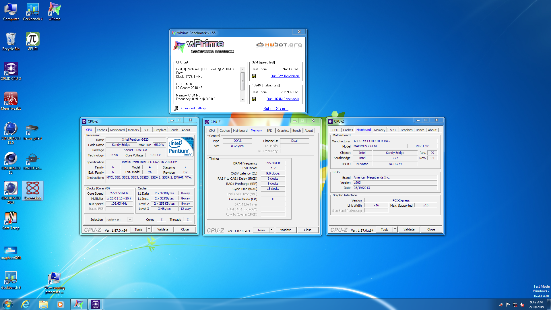
Task: Open the Memory tab in the left CPU-Z window
Action: click(133, 130)
